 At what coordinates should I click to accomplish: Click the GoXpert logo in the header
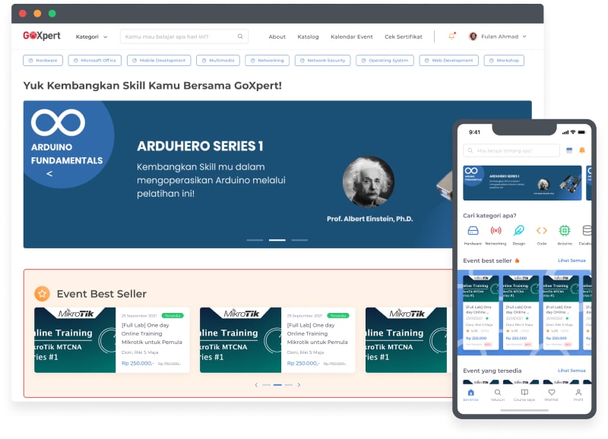click(x=42, y=36)
